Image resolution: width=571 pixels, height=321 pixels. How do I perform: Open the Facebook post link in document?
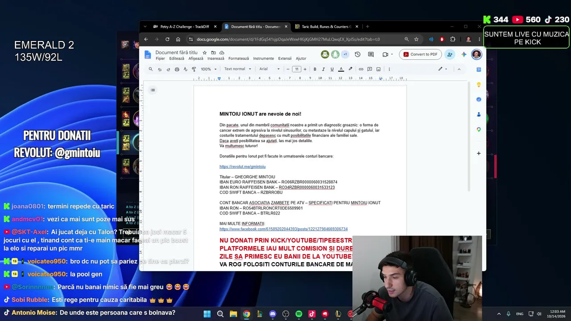point(283,229)
